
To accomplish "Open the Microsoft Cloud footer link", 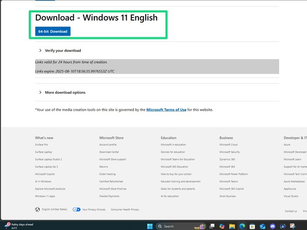I will coord(229,145).
